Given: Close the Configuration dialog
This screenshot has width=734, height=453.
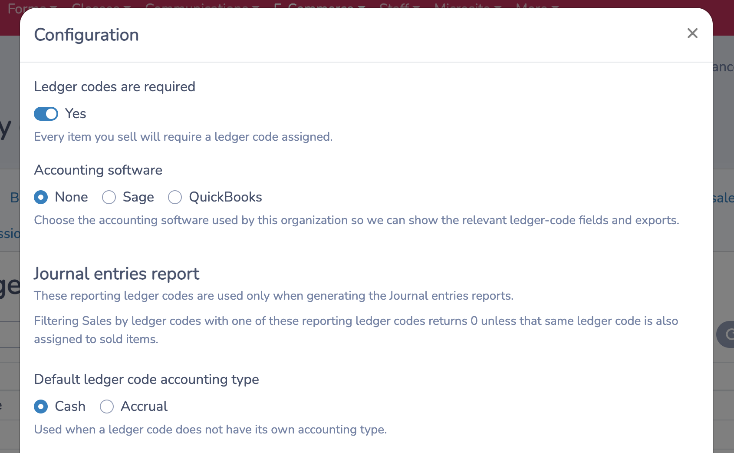Looking at the screenshot, I should (692, 33).
